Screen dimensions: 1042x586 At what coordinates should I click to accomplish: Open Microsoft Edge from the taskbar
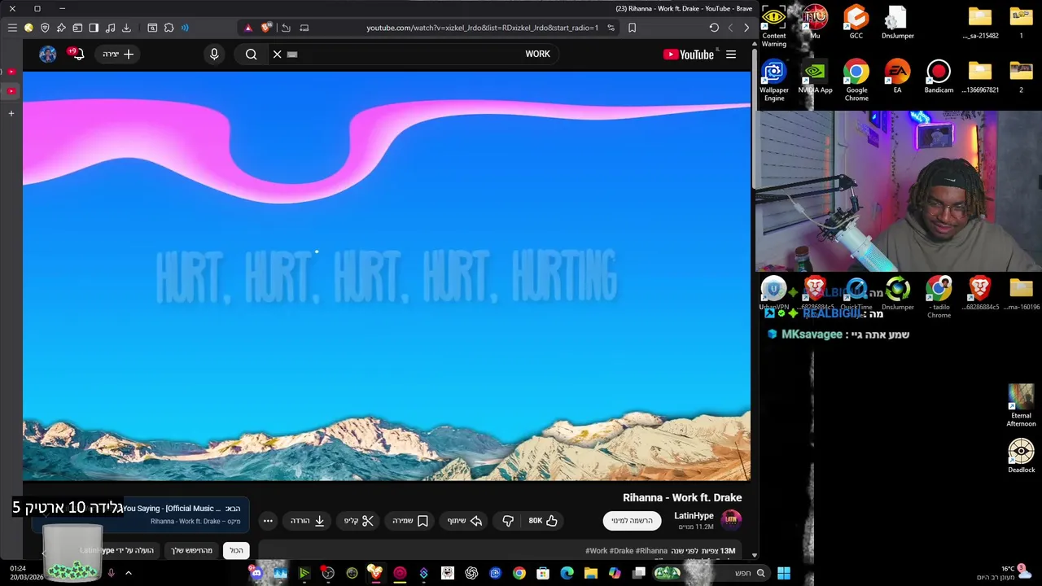click(567, 573)
